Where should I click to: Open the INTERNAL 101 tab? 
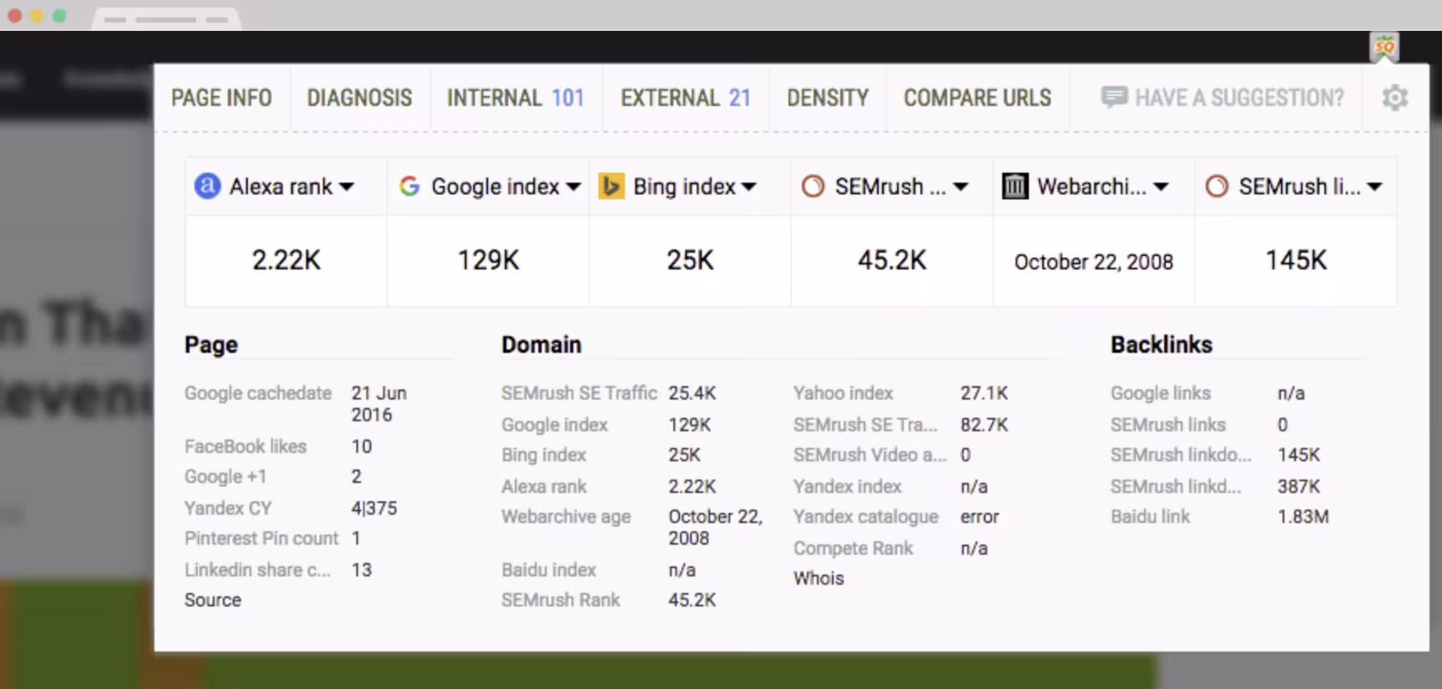click(516, 98)
